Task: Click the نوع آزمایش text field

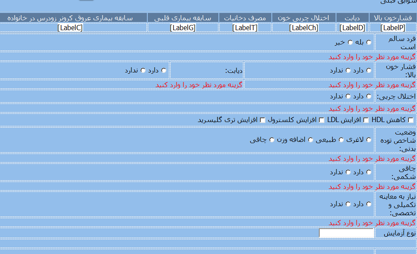Action: coord(346,233)
